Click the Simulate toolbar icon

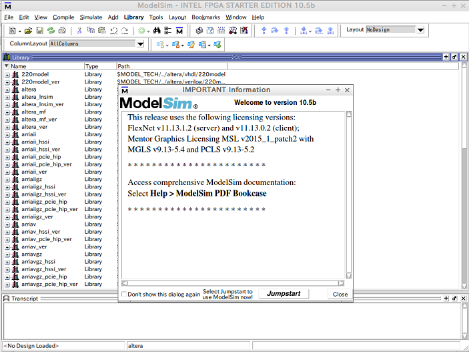coord(221,30)
